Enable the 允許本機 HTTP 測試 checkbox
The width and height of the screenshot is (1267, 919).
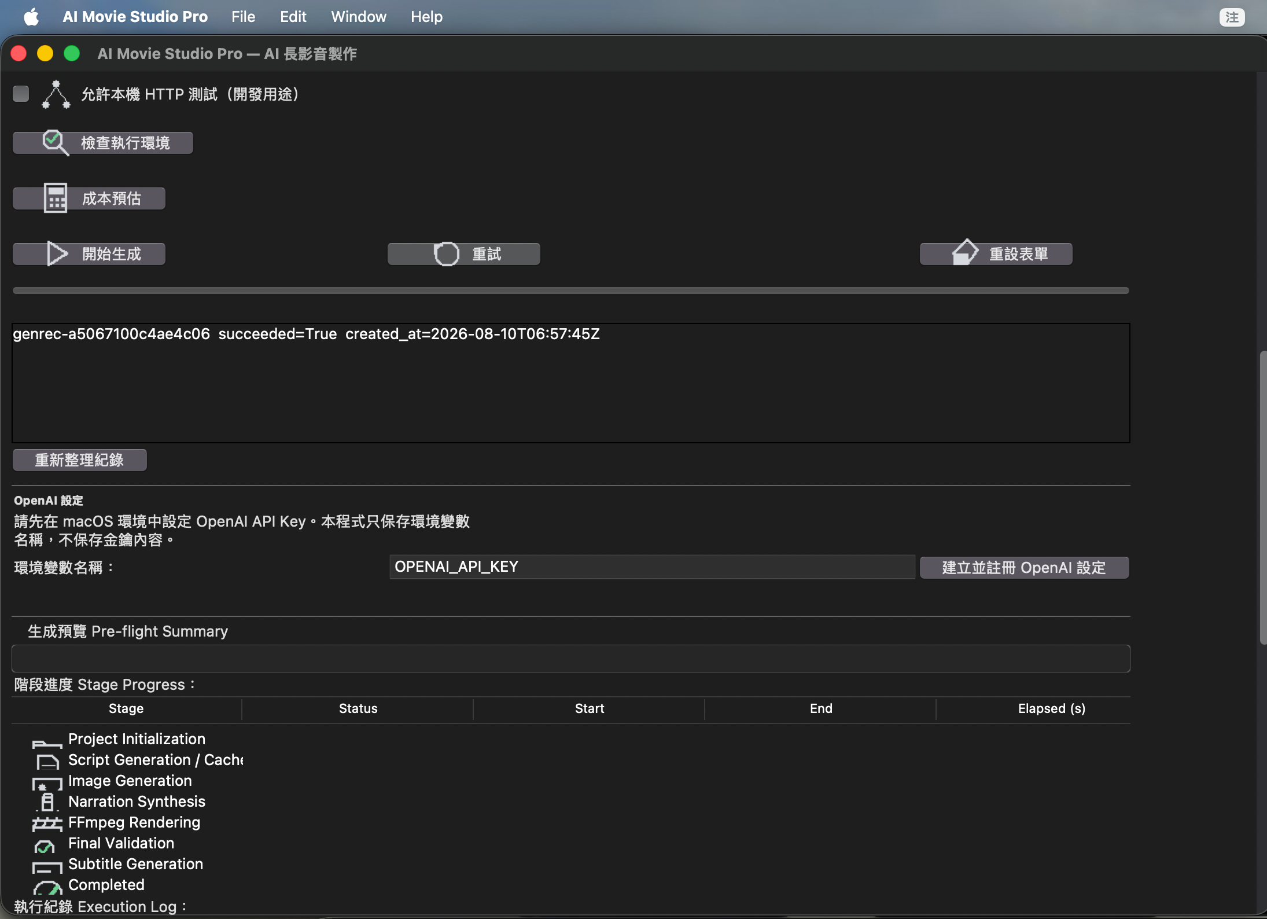(x=21, y=94)
